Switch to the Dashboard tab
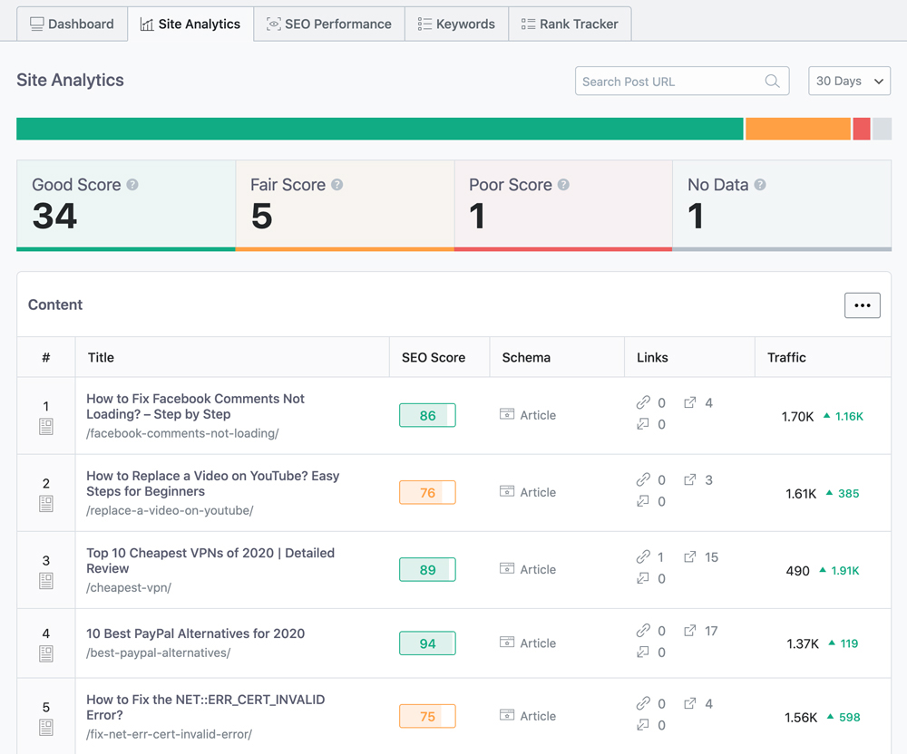This screenshot has height=754, width=907. coord(72,24)
